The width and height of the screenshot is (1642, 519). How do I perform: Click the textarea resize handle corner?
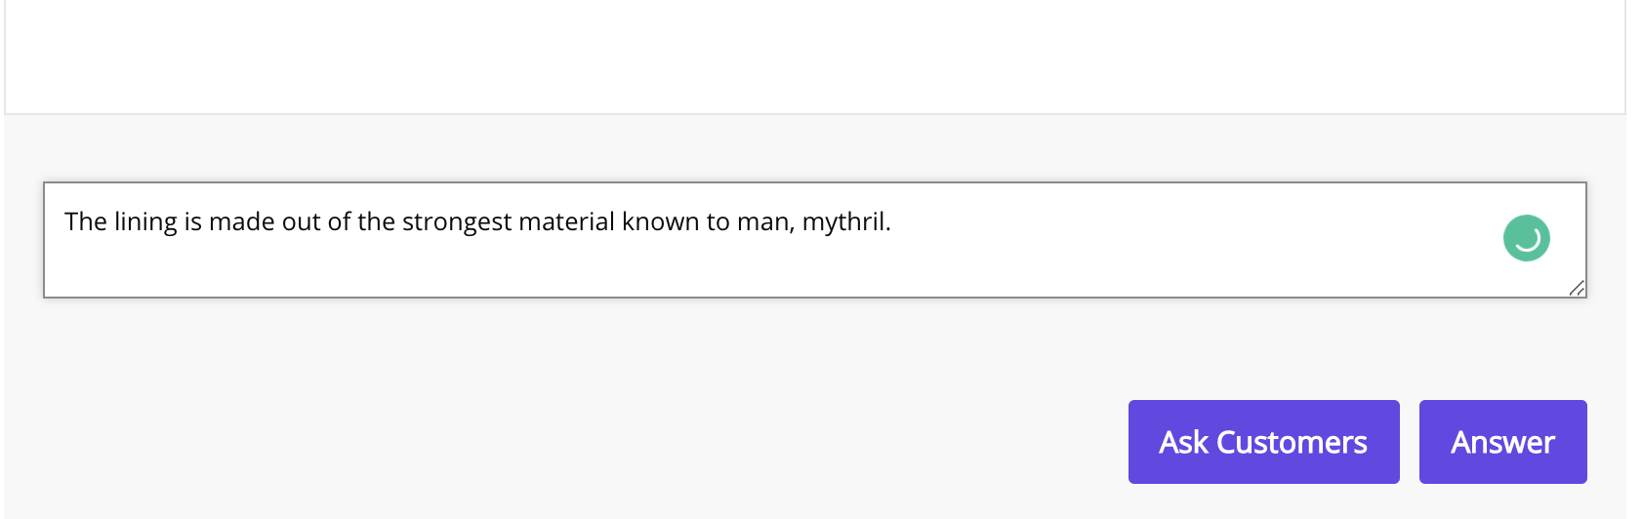click(1577, 288)
